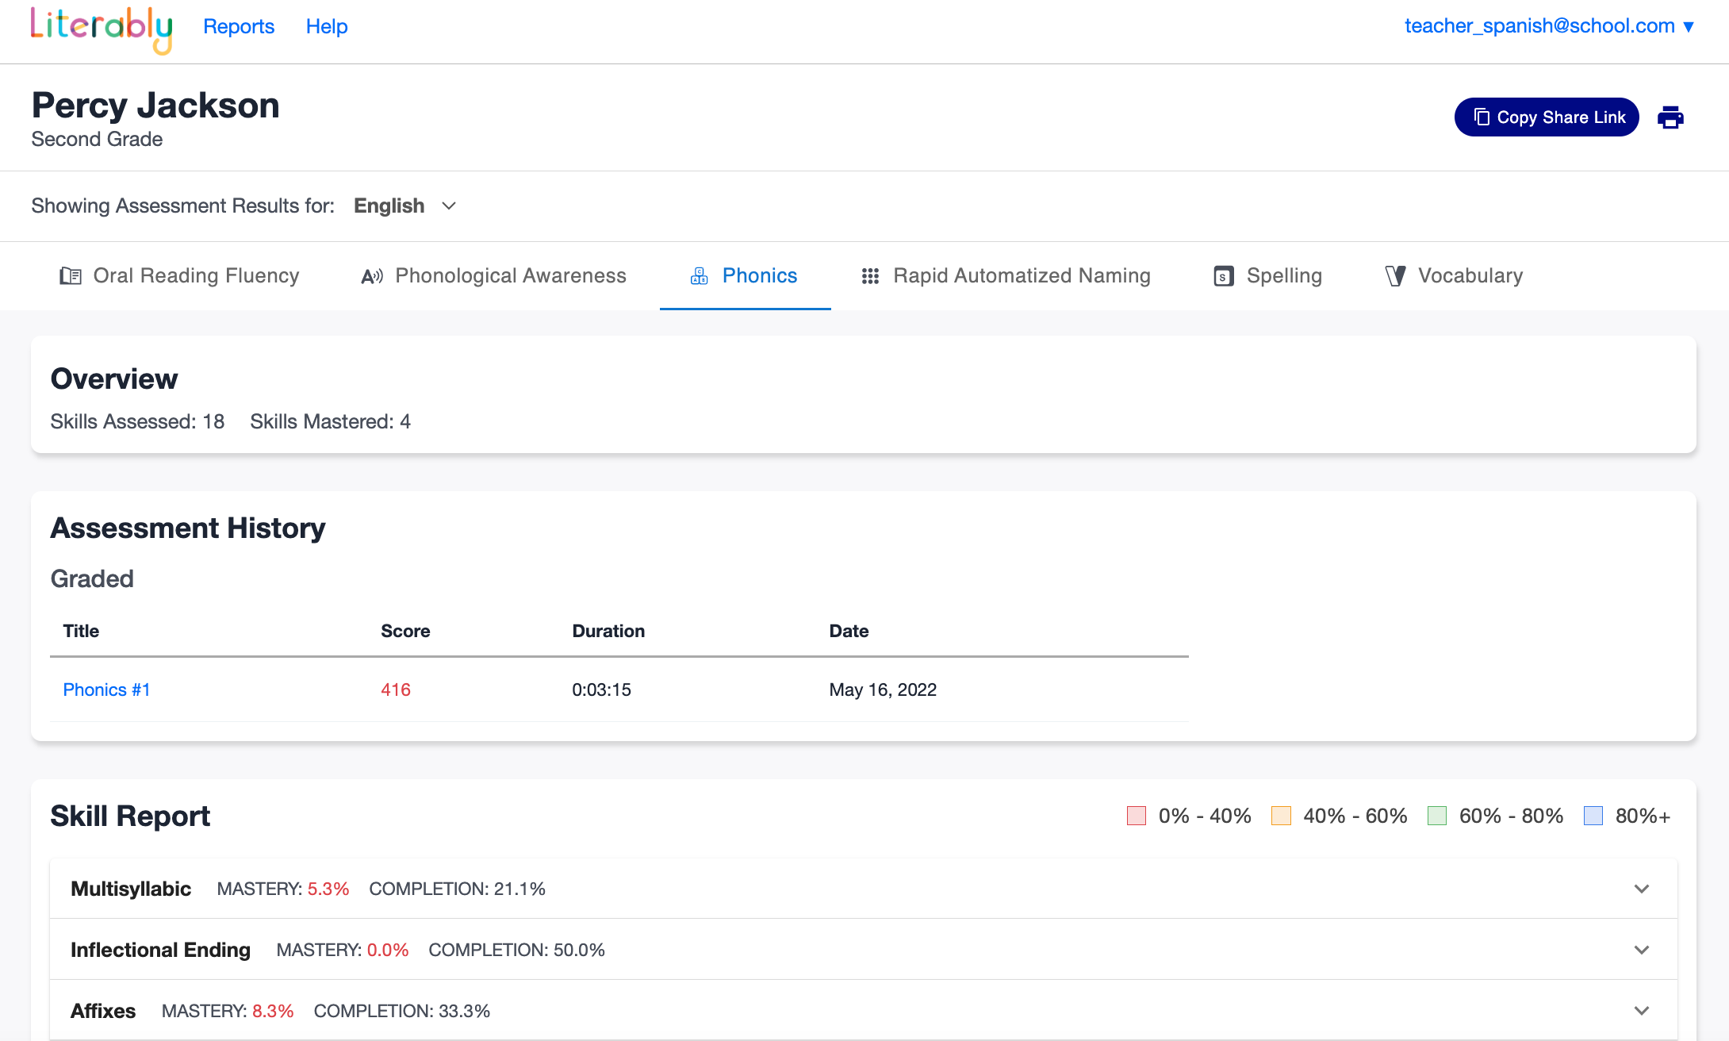Open the Reports menu

point(239,26)
